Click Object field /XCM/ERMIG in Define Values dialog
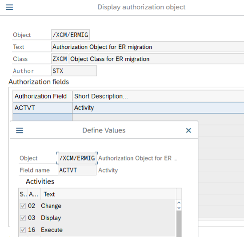The width and height of the screenshot is (244, 237). pos(77,158)
